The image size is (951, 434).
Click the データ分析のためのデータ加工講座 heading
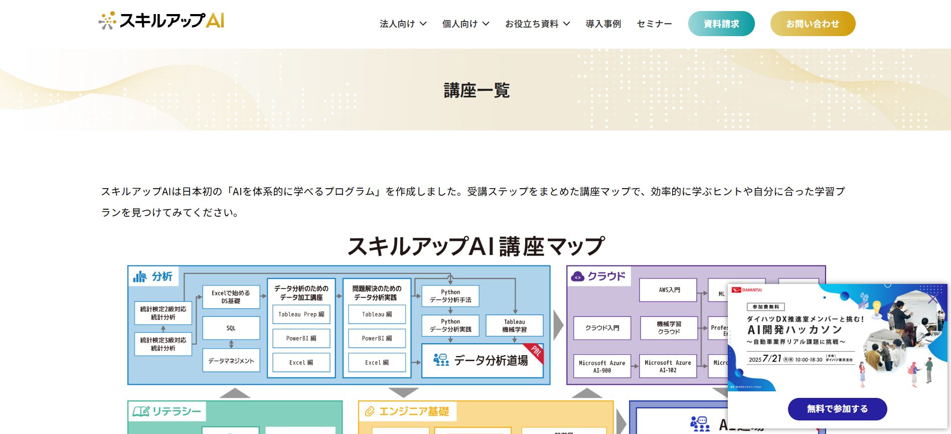301,293
